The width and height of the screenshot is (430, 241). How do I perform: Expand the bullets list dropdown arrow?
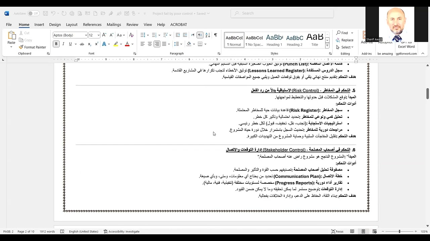coord(148,35)
